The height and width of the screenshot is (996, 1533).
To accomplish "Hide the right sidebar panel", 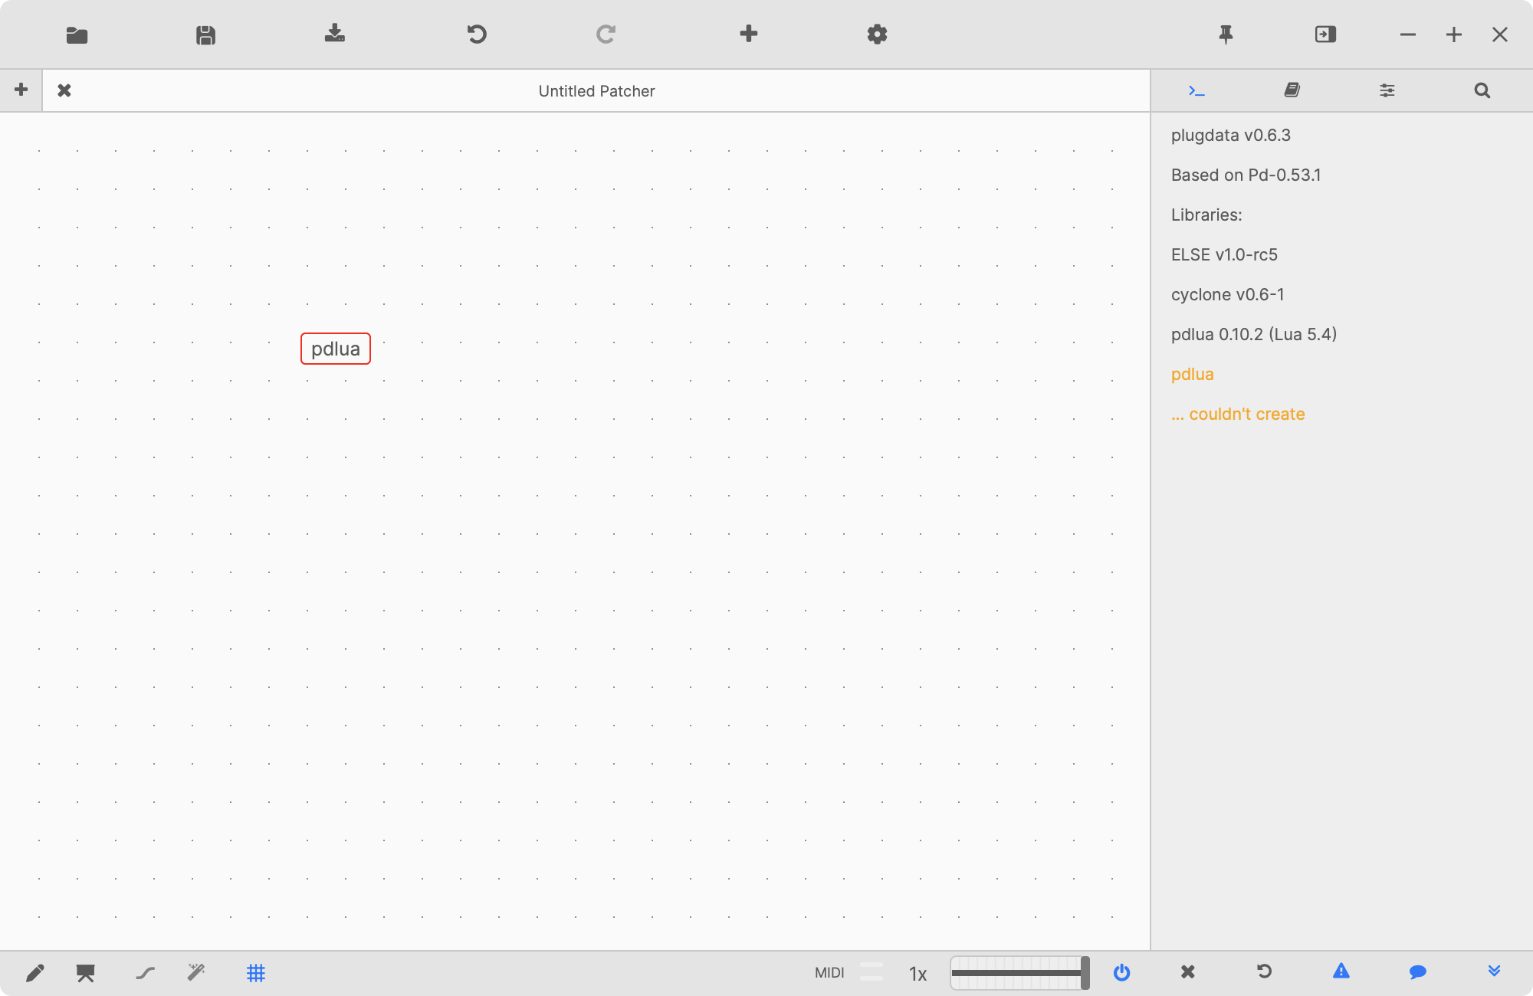I will (1325, 34).
